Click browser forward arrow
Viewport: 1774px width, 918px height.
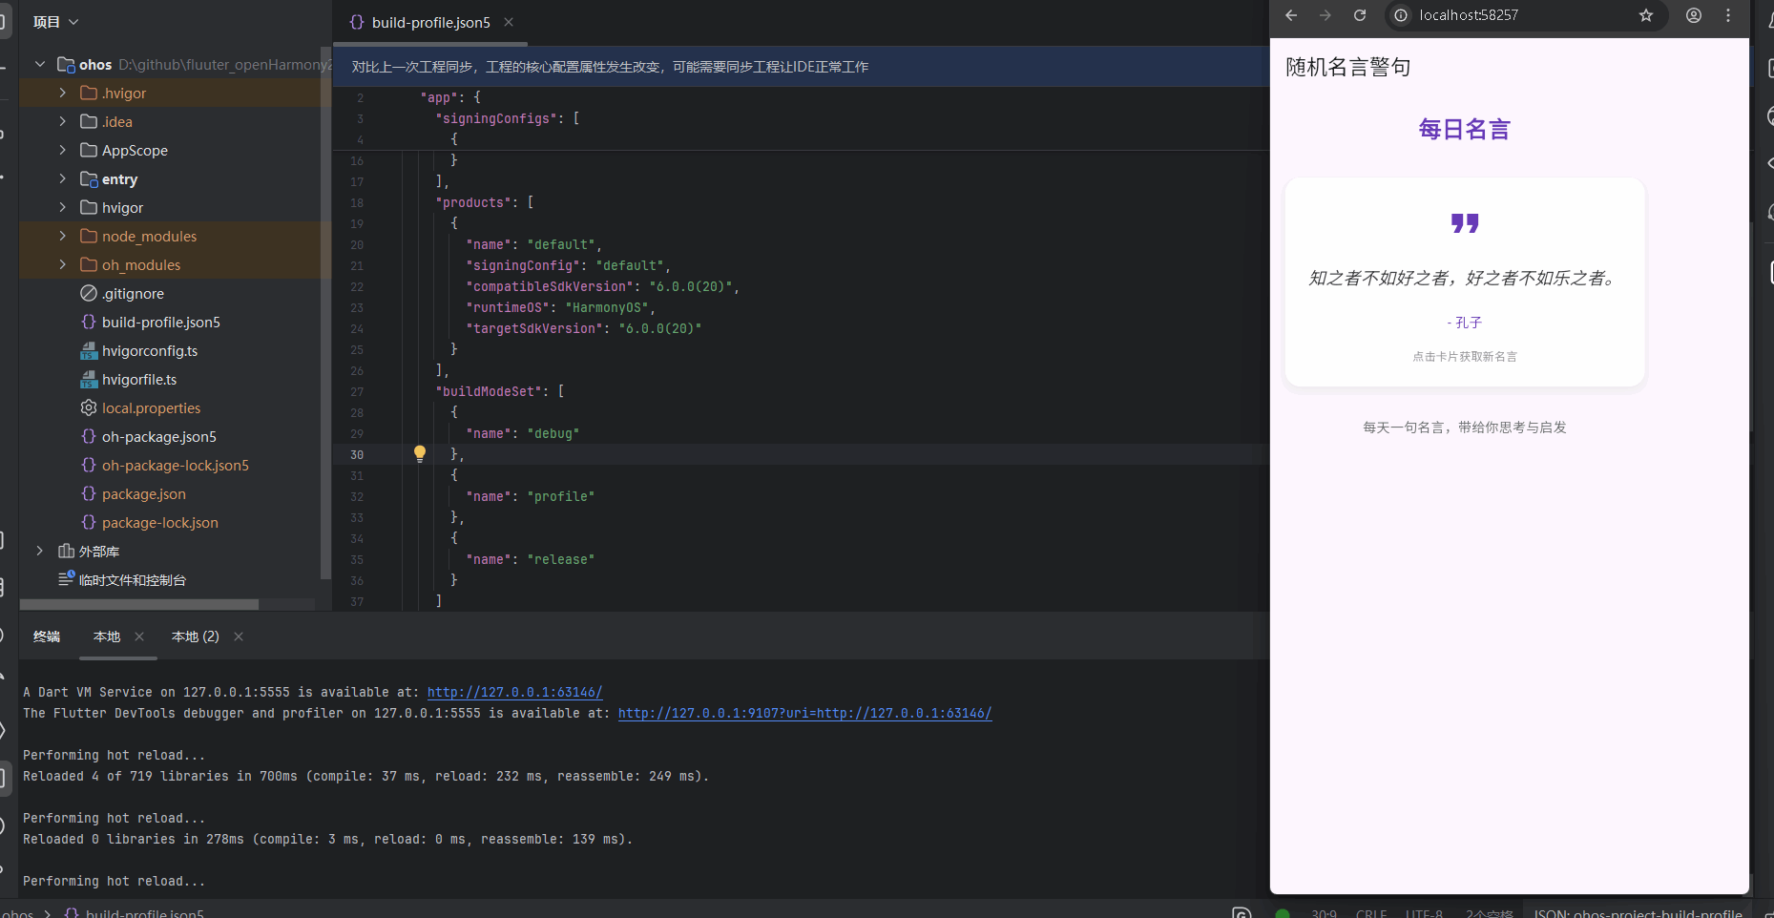pos(1325,15)
